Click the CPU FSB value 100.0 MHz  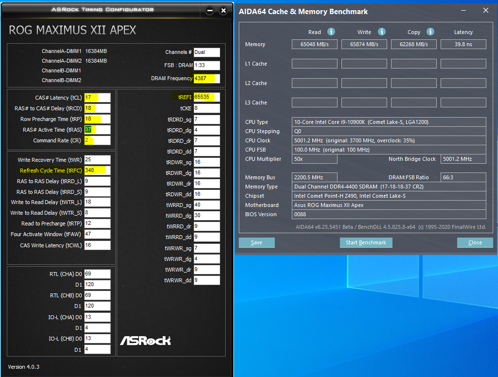point(389,150)
